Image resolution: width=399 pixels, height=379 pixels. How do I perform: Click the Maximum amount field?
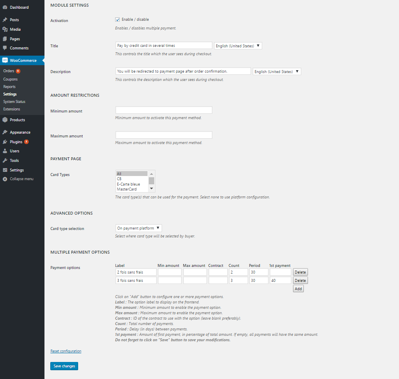(x=164, y=135)
